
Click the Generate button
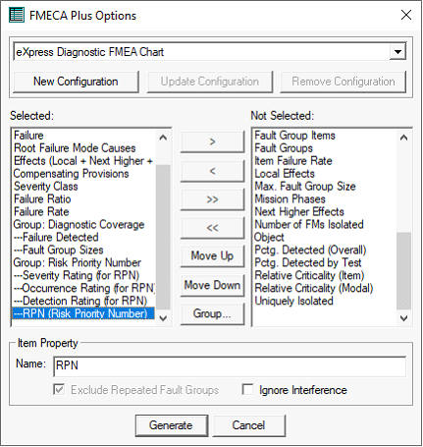172,425
